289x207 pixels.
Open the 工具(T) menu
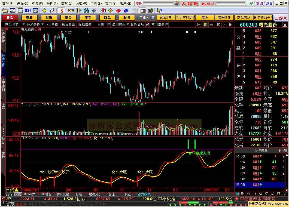coord(96,4)
